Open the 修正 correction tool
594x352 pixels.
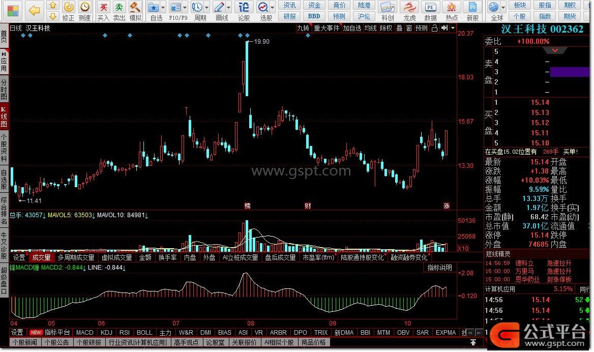pyautogui.click(x=69, y=11)
